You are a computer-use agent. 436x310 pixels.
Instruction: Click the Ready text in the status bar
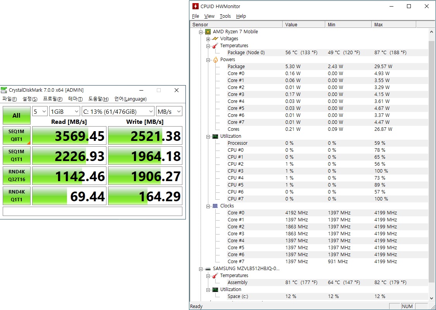tap(196, 307)
